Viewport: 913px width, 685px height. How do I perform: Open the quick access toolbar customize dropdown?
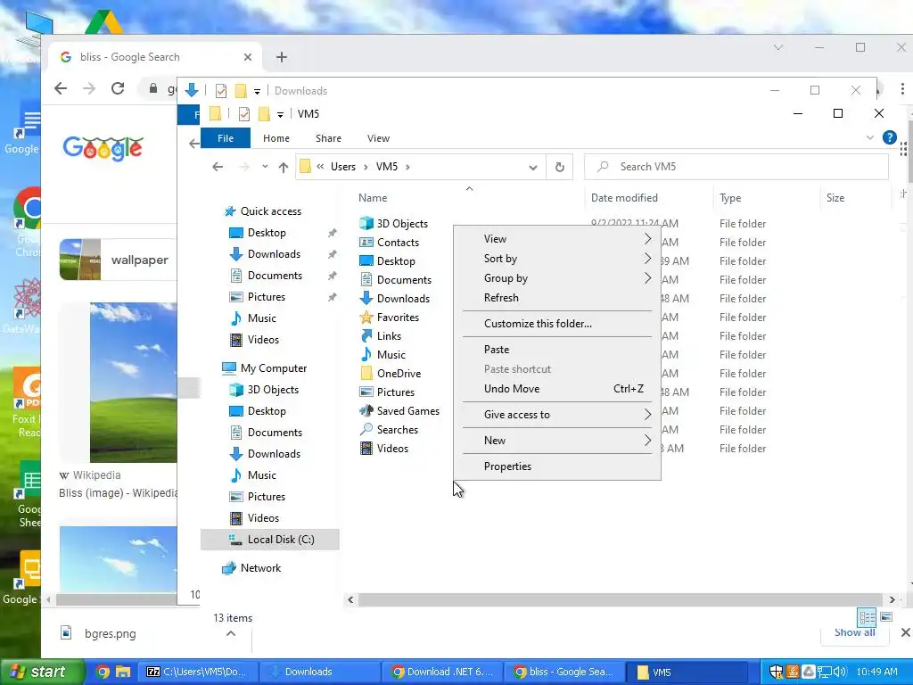pyautogui.click(x=280, y=114)
